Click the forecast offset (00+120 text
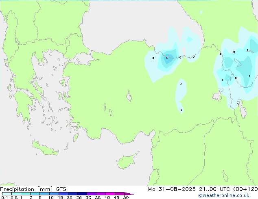Screen dimensions: 258x199 [245, 189]
